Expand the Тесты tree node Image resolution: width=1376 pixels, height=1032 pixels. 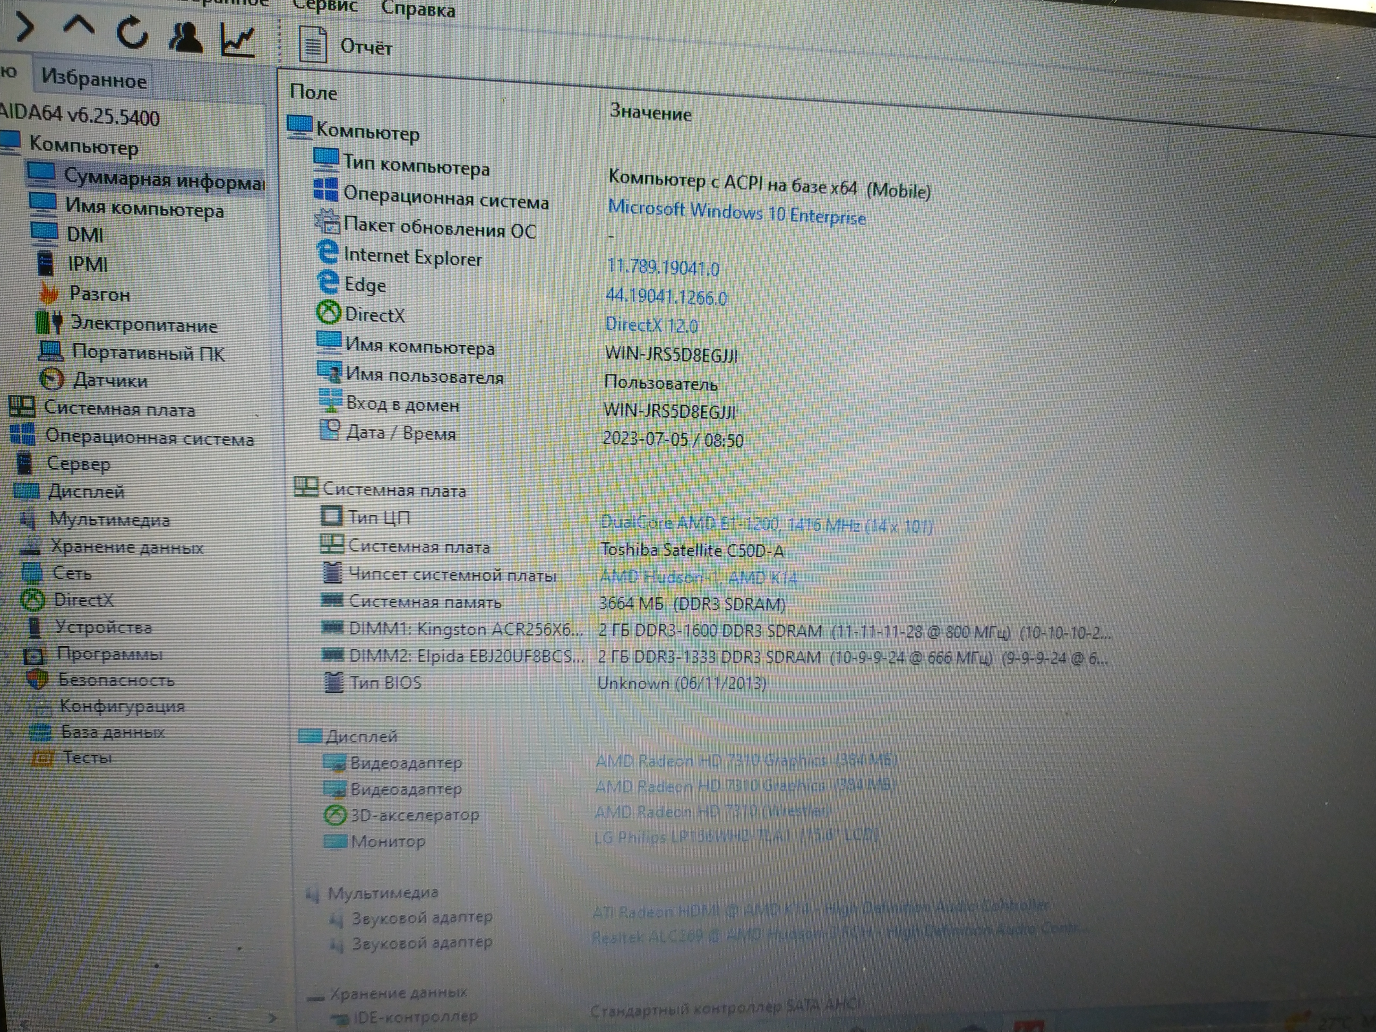[11, 758]
